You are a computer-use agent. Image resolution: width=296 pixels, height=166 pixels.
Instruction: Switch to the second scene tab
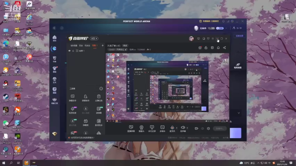(x=81, y=45)
